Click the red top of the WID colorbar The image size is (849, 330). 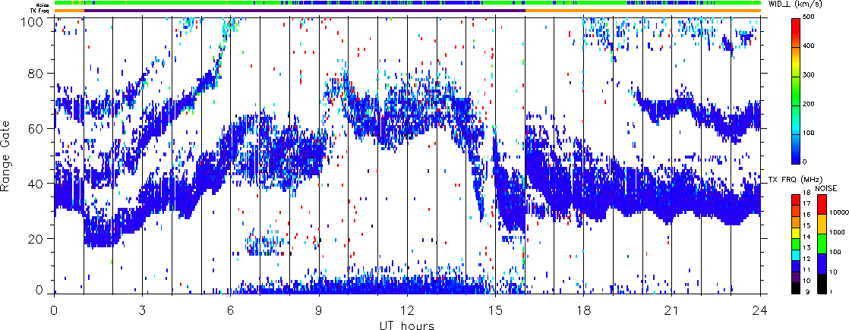click(x=797, y=27)
